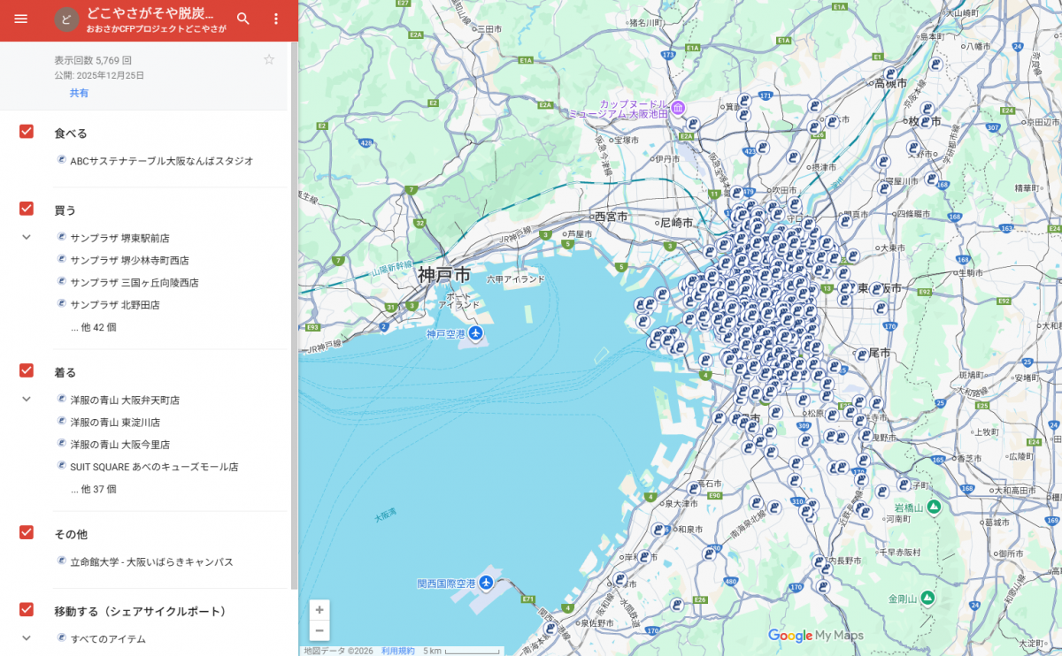Click the search magnifier icon
Screen dimensions: 1062x656
tap(243, 19)
